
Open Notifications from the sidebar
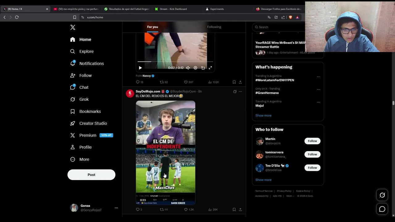(87, 64)
